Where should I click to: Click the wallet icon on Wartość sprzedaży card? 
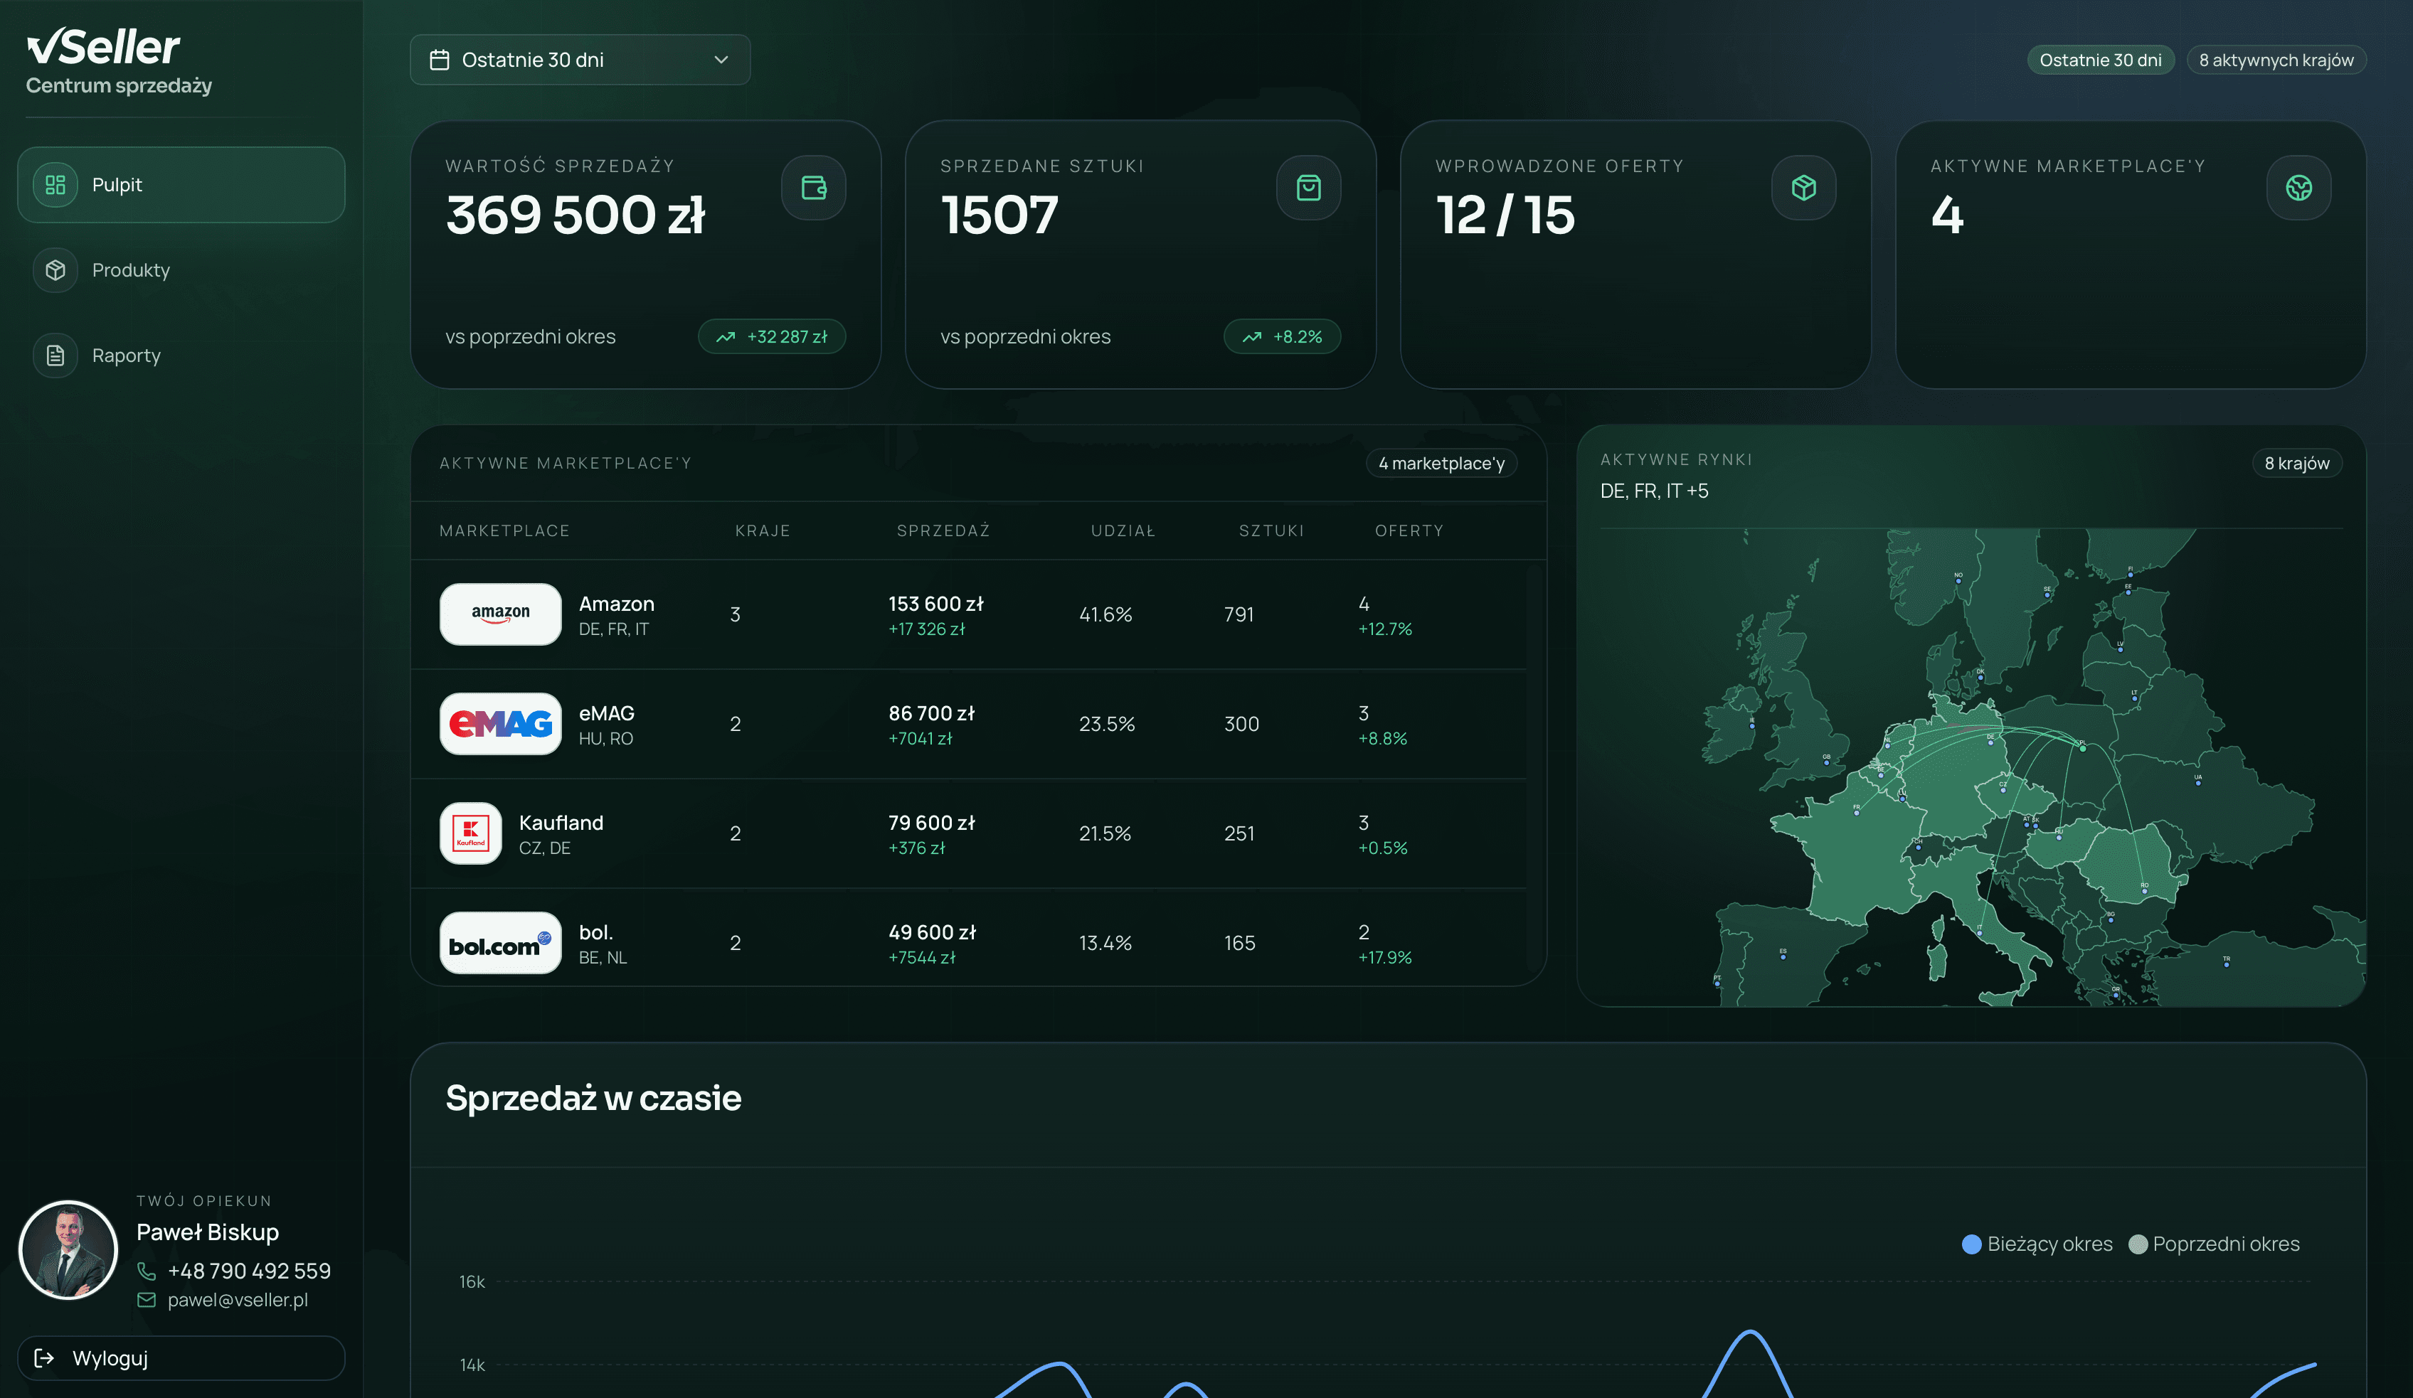point(813,188)
